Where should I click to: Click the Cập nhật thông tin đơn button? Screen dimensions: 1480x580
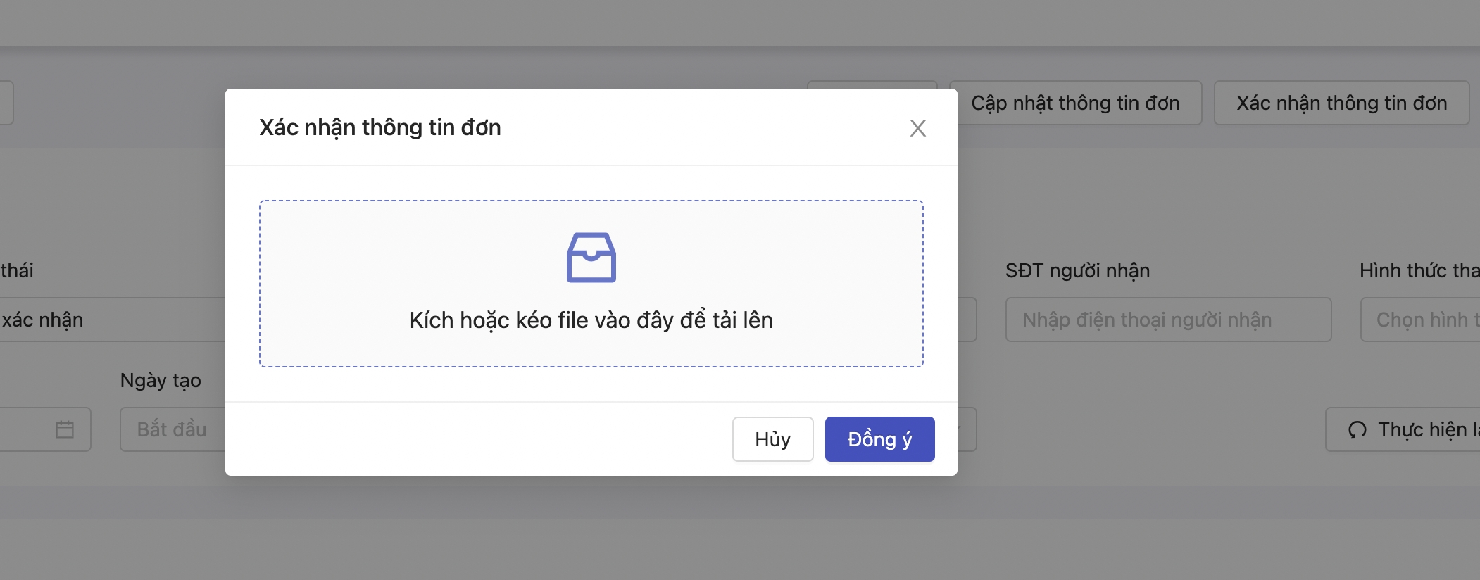[x=1074, y=103]
